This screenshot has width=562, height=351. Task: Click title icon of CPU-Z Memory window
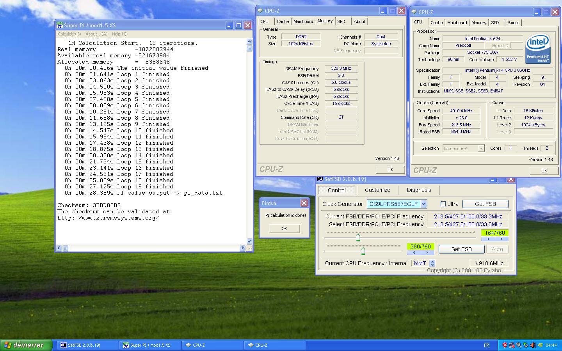tap(260, 11)
